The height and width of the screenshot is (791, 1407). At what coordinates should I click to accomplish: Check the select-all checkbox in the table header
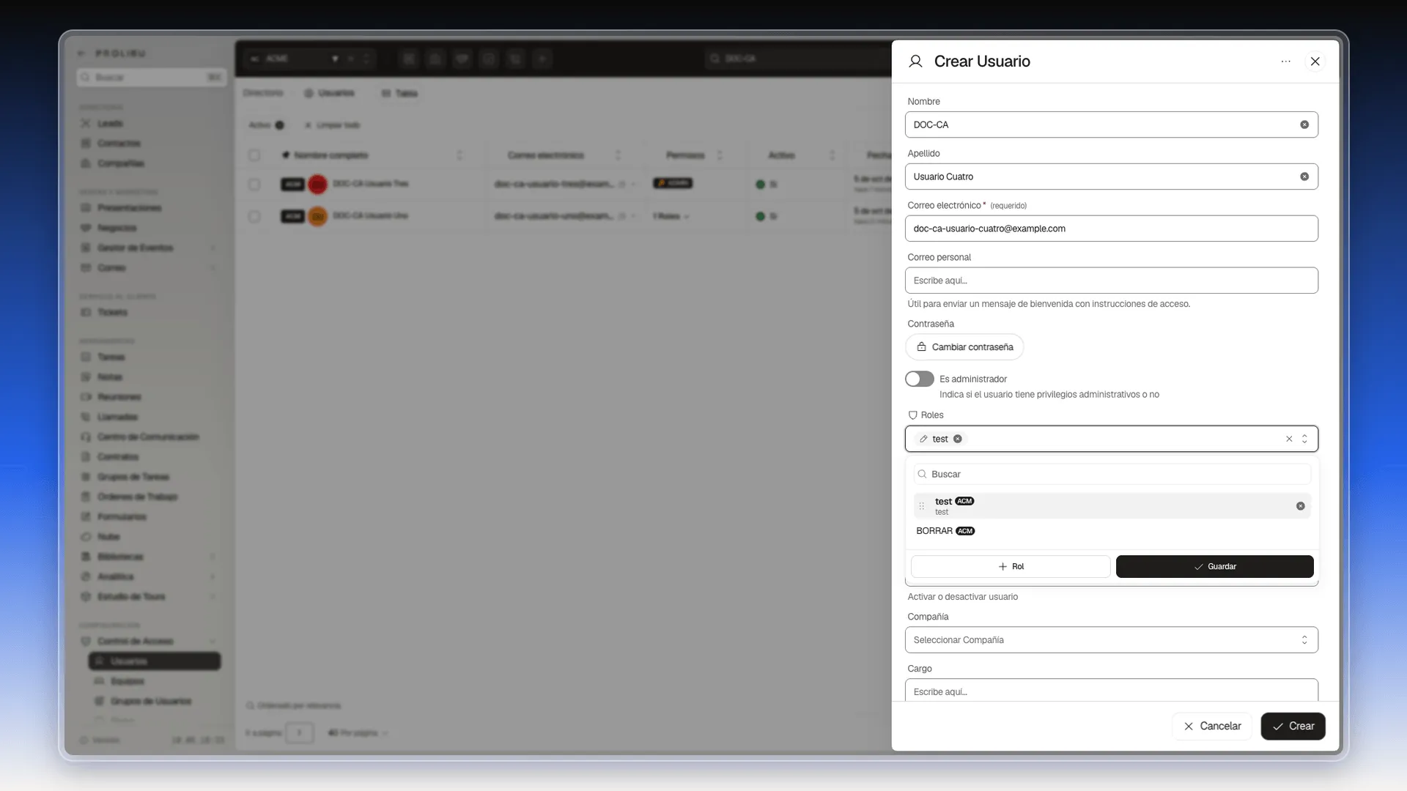point(254,155)
